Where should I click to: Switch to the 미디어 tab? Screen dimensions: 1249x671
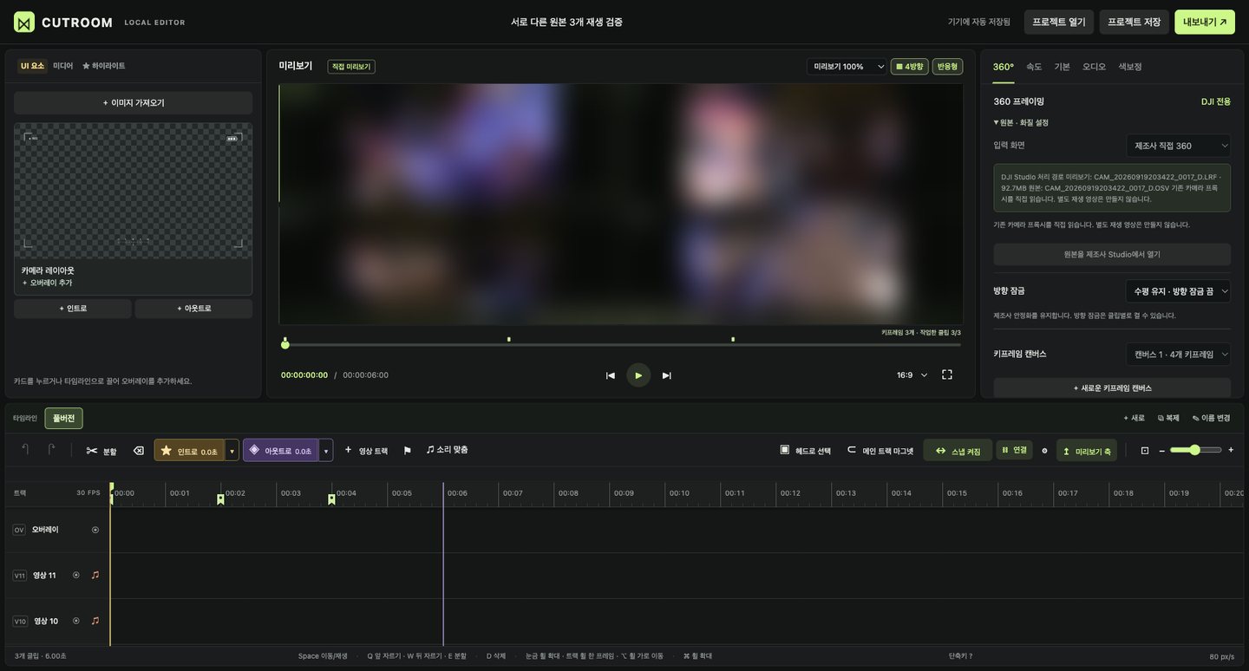[62, 66]
